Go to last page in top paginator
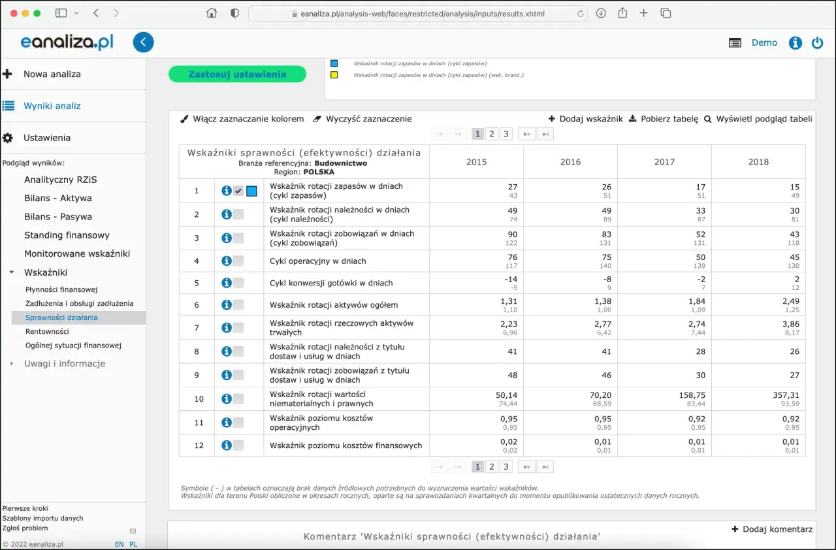Screen dimensions: 836x550 [x=545, y=134]
